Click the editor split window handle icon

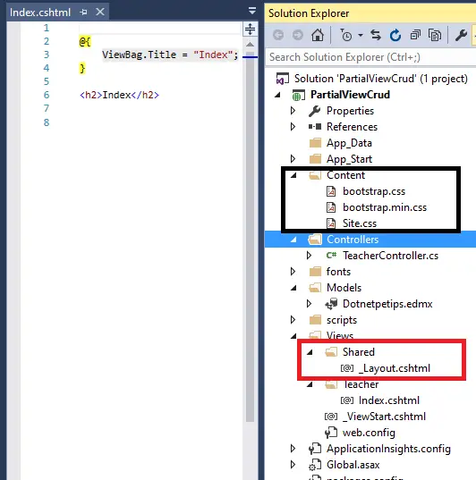click(x=251, y=29)
